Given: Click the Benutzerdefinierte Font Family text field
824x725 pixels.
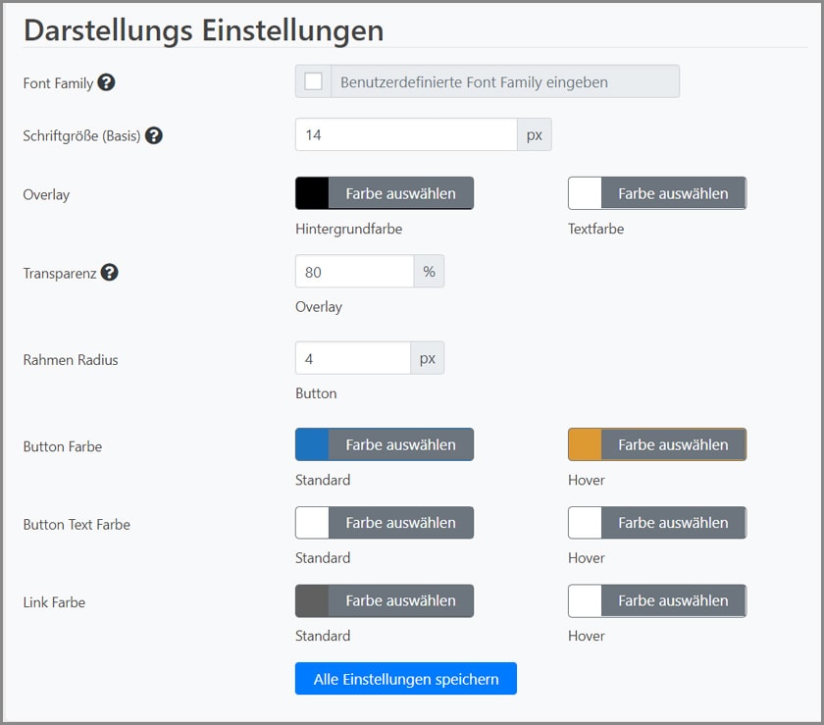Looking at the screenshot, I should click(504, 82).
